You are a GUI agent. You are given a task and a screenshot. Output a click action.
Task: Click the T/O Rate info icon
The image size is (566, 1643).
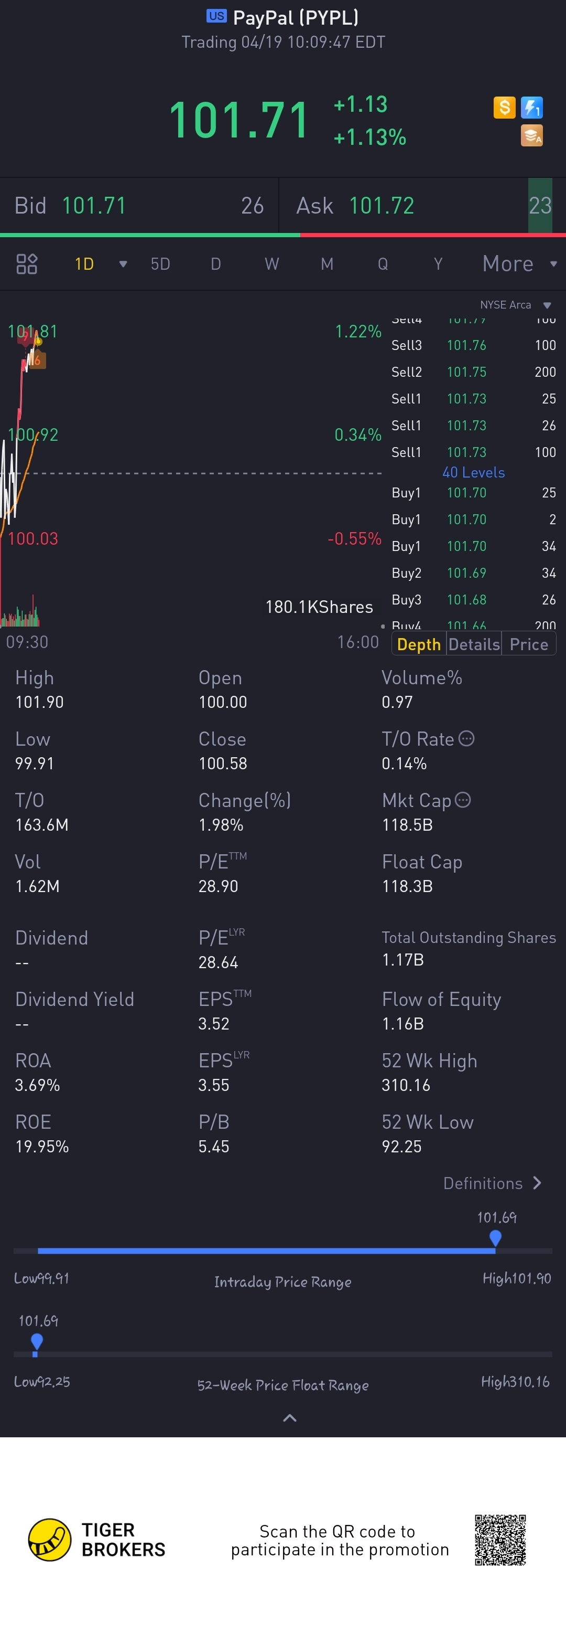pos(466,738)
